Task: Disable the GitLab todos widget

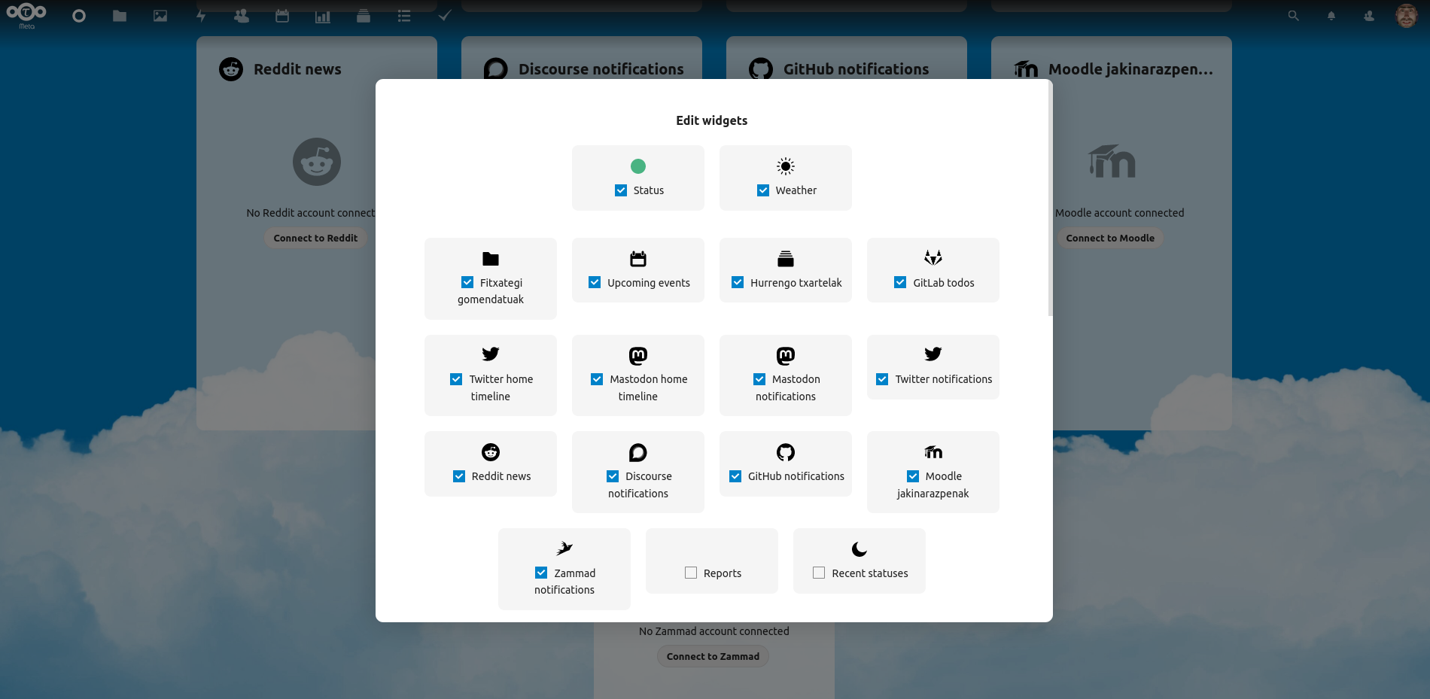Action: pyautogui.click(x=900, y=283)
